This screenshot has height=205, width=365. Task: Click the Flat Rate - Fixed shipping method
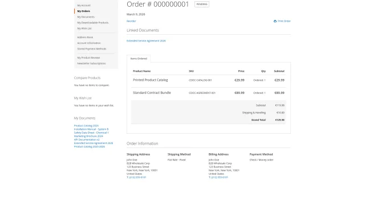176,160
